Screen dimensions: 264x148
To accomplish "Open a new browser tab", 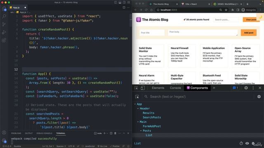I will (247, 4).
